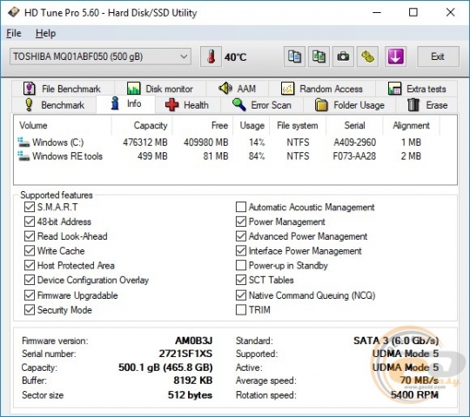470x417 pixels.
Task: Click the Usage column header
Action: 252,125
